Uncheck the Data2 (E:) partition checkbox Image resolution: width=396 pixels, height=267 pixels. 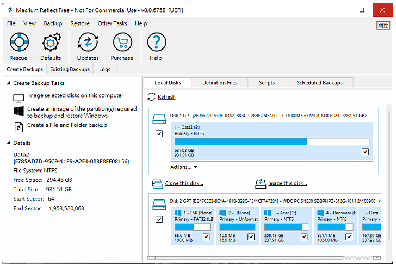(x=365, y=151)
